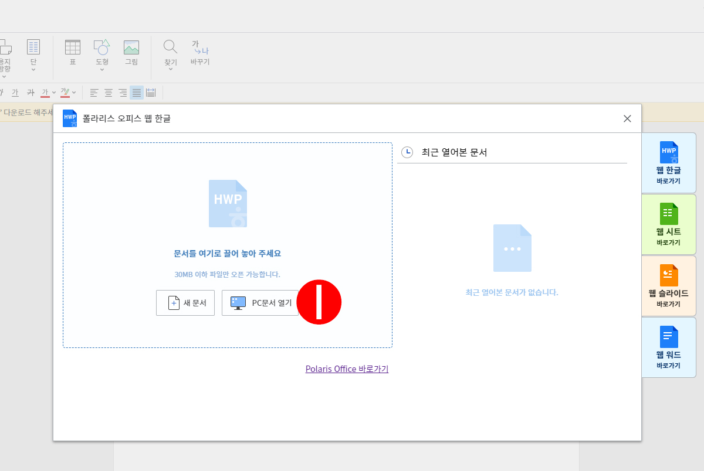Center-align the paragraph text

(109, 93)
